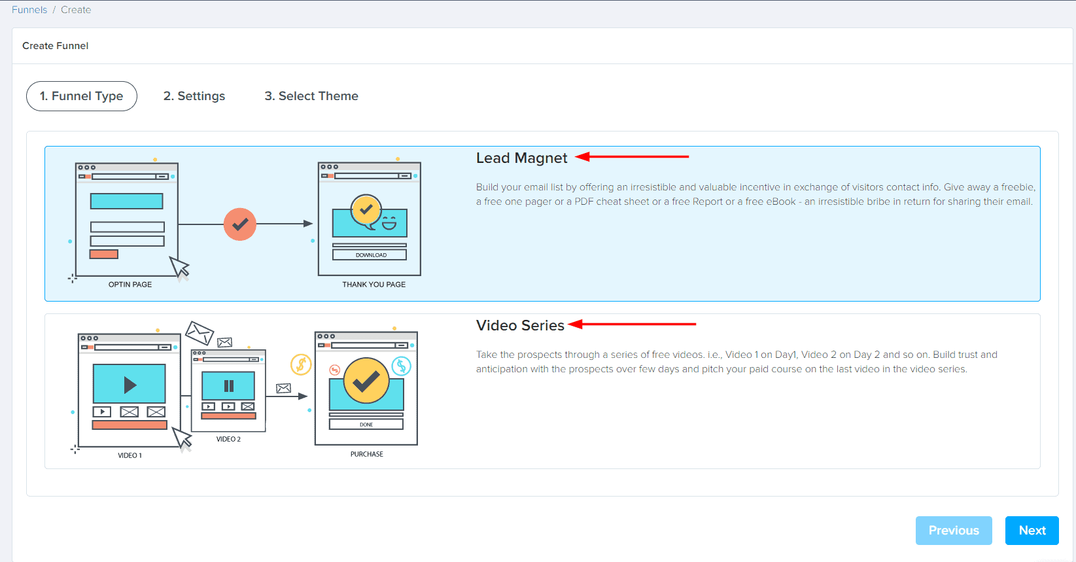Click the Lead Magnet description text
1076x562 pixels.
tap(755, 194)
